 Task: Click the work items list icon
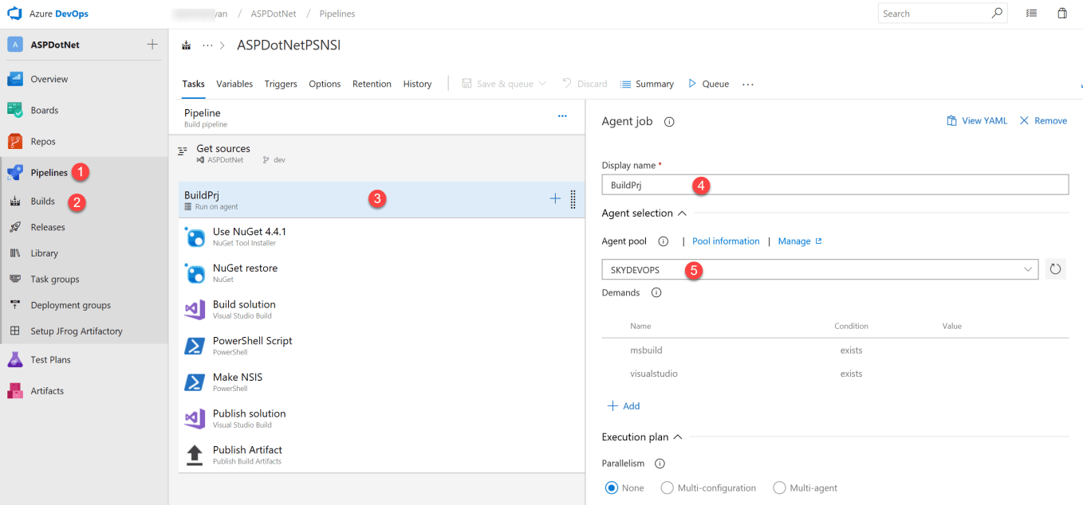point(1031,14)
